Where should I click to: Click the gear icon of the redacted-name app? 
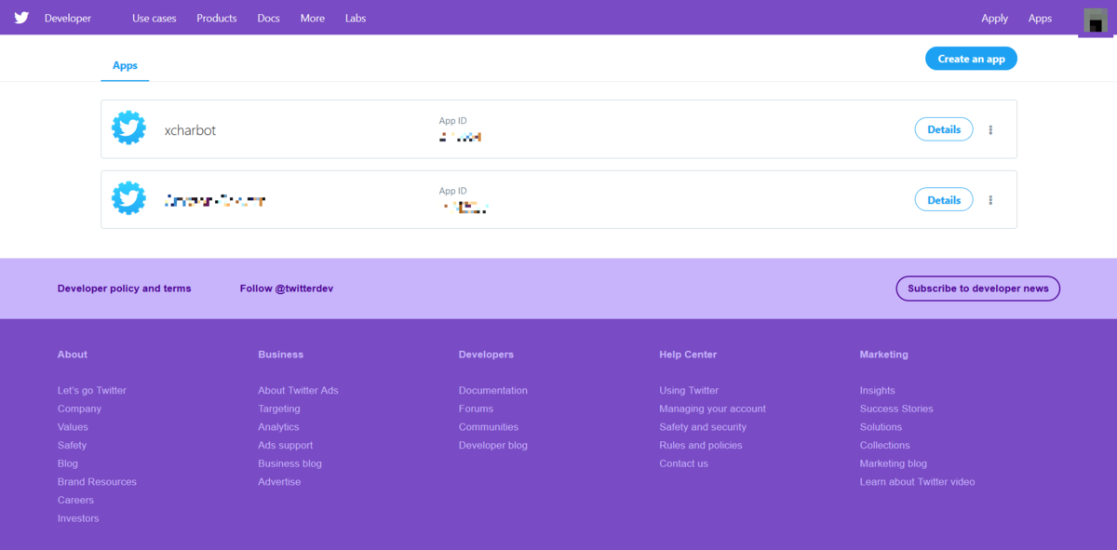tap(128, 198)
